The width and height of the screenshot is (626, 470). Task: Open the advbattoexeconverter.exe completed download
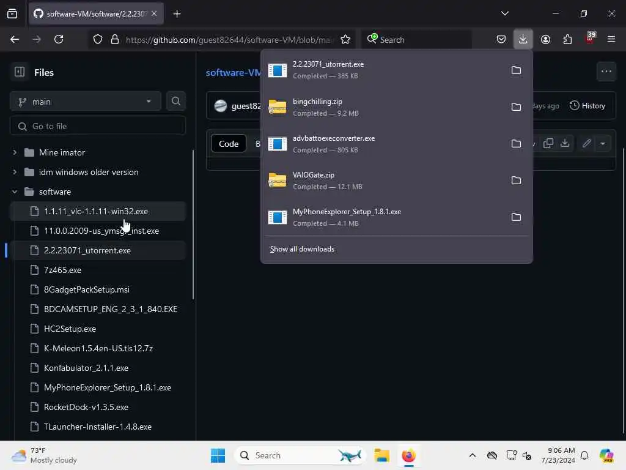point(383,143)
